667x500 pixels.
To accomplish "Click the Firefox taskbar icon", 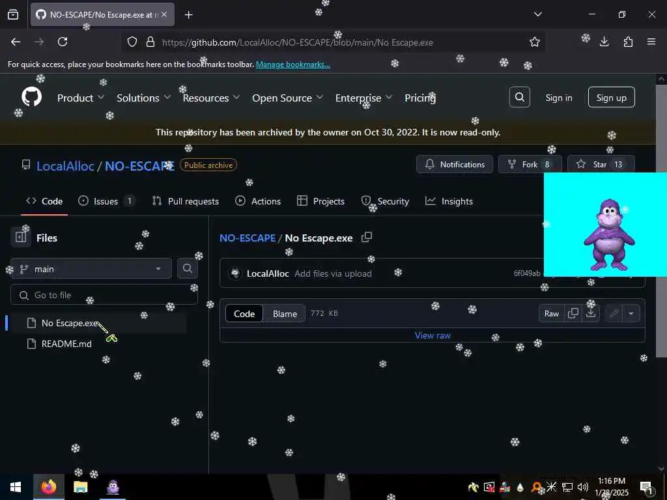I will point(48,487).
